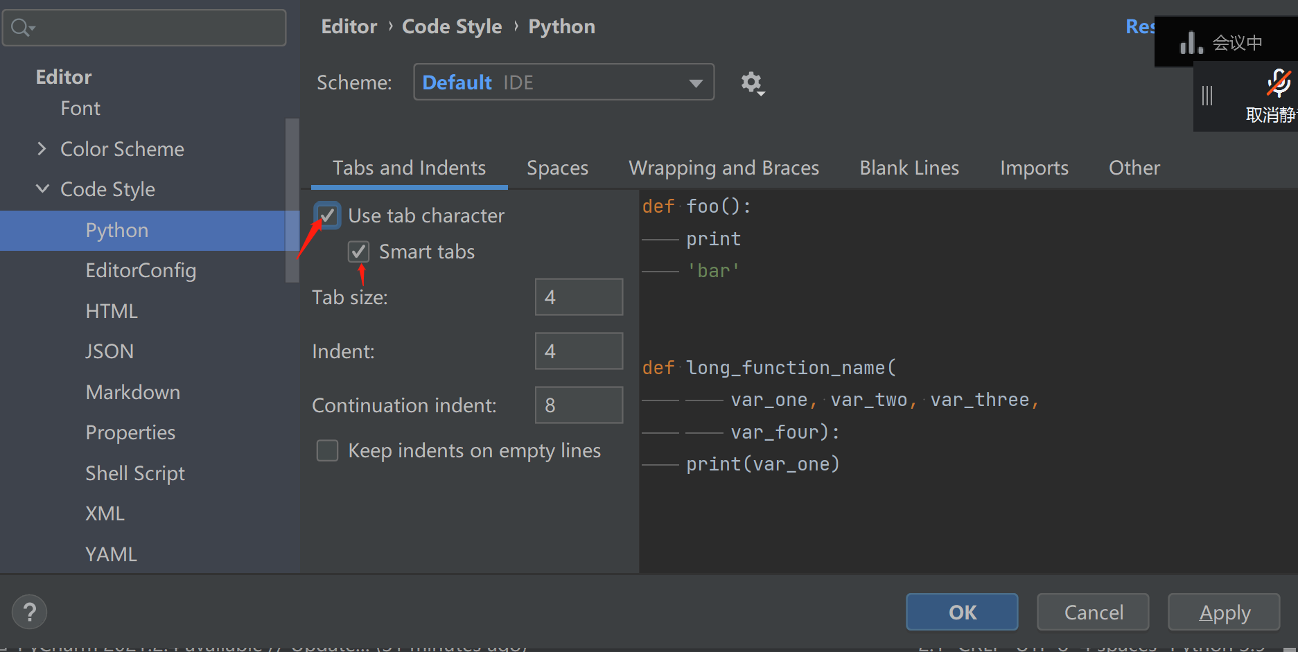Viewport: 1298px width, 652px height.
Task: Click the Tab size input field
Action: [x=579, y=297]
